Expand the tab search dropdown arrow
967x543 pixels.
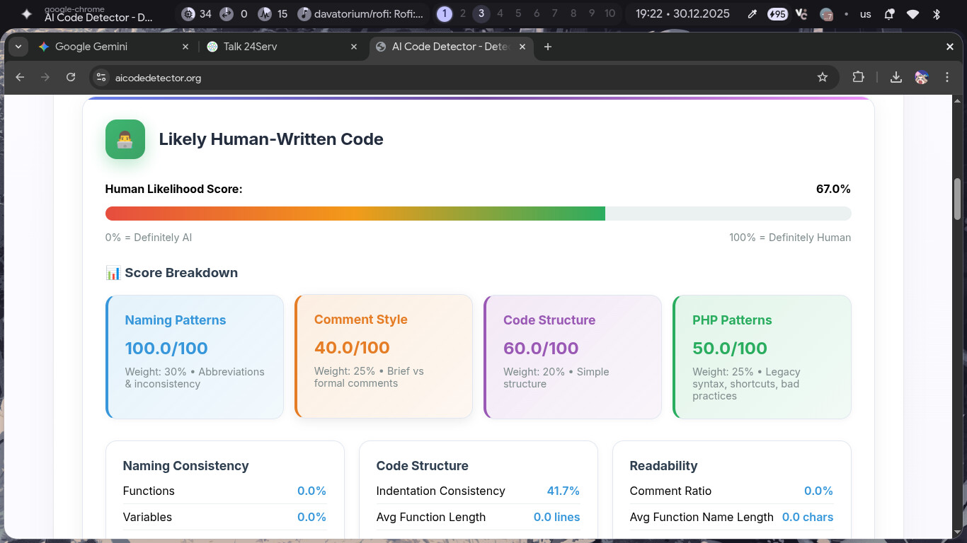[18, 47]
